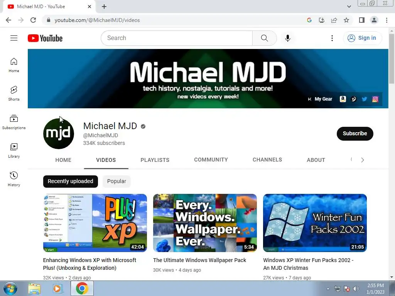
Task: Open the YouTube hamburger guide menu
Action: (14, 38)
